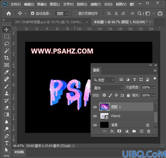Image resolution: width=166 pixels, height=158 pixels.
Task: Toggle filter for pixel layers
Action: pos(121,79)
